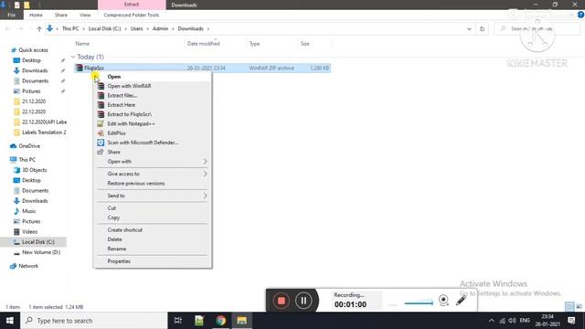This screenshot has height=329, width=585.
Task: Toggle the recorder webcam icon
Action: click(x=443, y=300)
